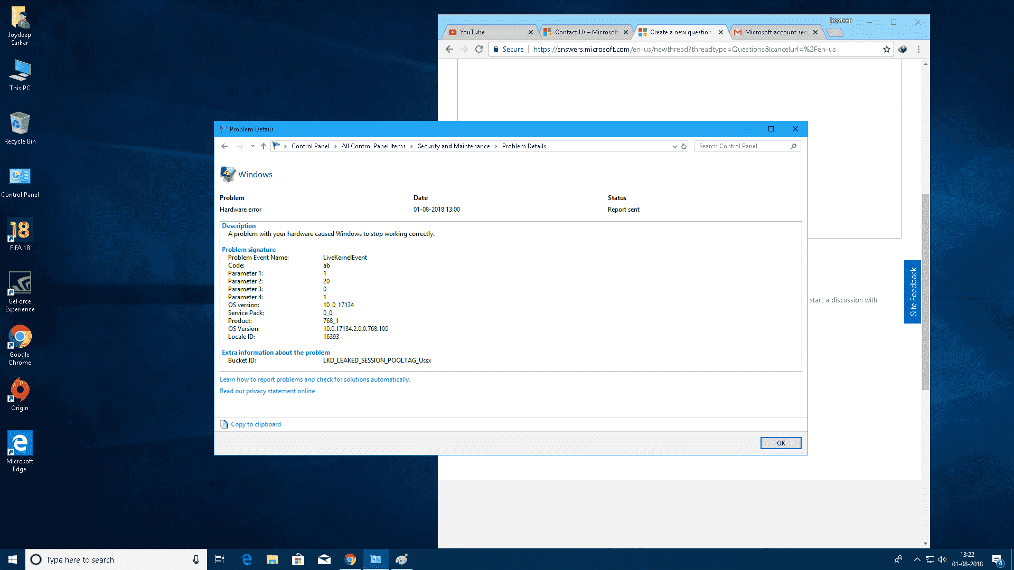The width and height of the screenshot is (1014, 570).
Task: Switch to Contact Us – Microsoft tab
Action: tap(585, 32)
